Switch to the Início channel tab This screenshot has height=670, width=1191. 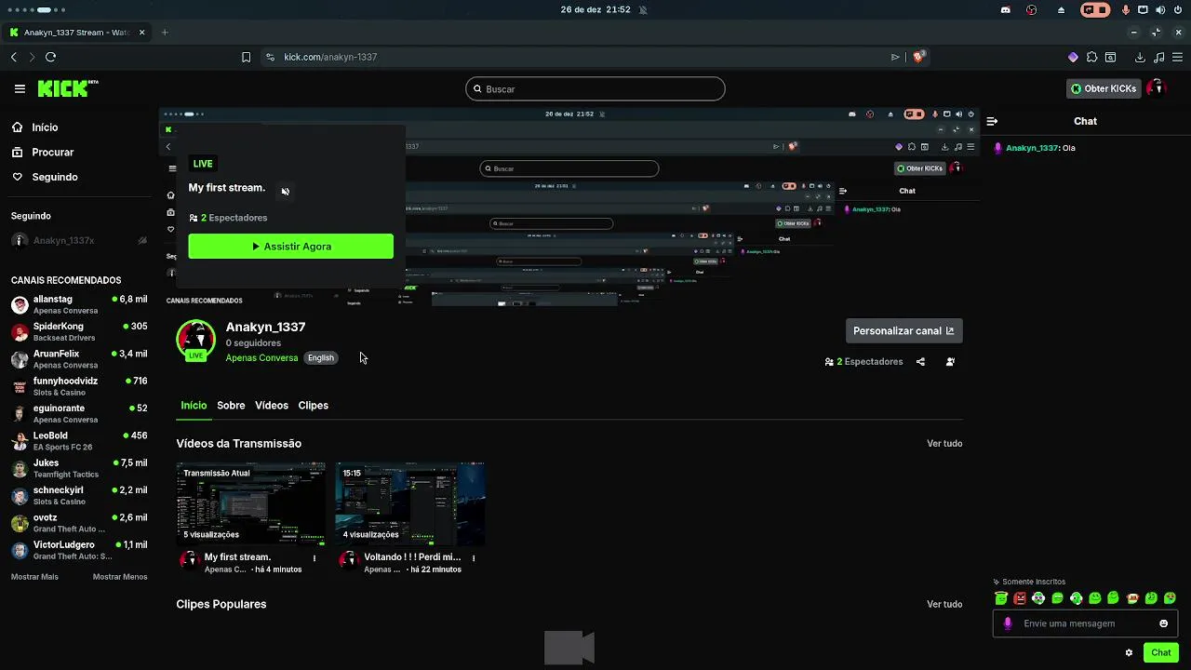(194, 406)
